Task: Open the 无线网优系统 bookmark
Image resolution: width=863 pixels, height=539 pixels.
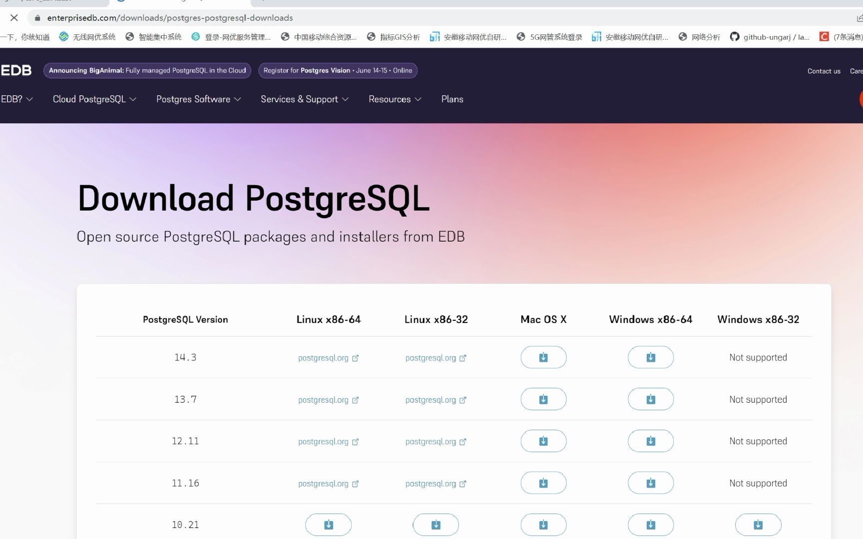Action: tap(87, 37)
